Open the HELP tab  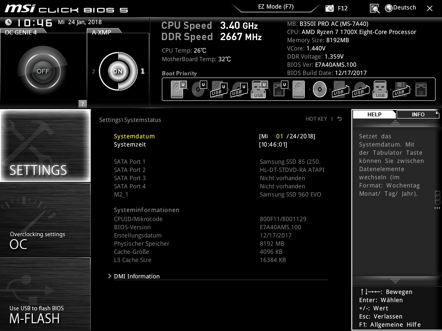[x=374, y=115]
